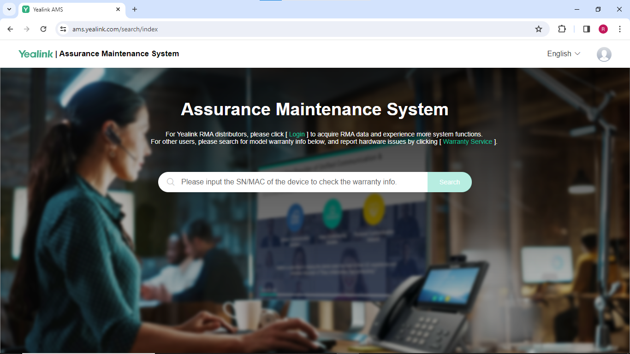Follow the Login link for RMA distributors
This screenshot has width=630, height=354.
297,134
